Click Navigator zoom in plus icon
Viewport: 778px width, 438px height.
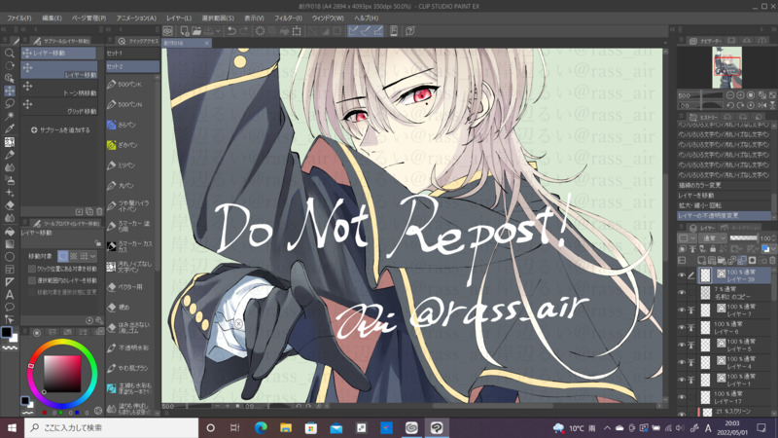click(740, 95)
